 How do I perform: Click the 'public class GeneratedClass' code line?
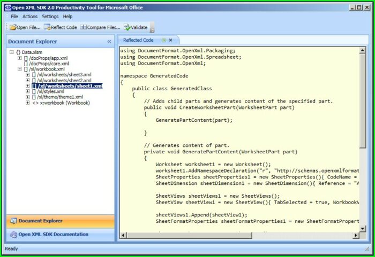[172, 89]
